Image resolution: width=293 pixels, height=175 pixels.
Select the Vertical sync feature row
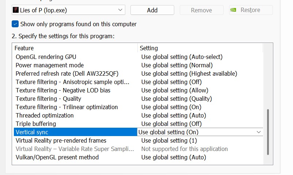click(x=76, y=132)
